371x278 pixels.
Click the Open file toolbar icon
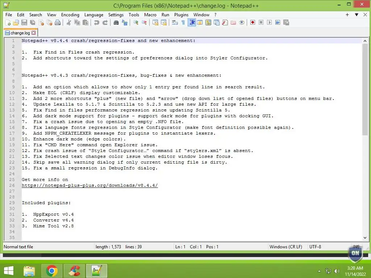click(x=16, y=22)
